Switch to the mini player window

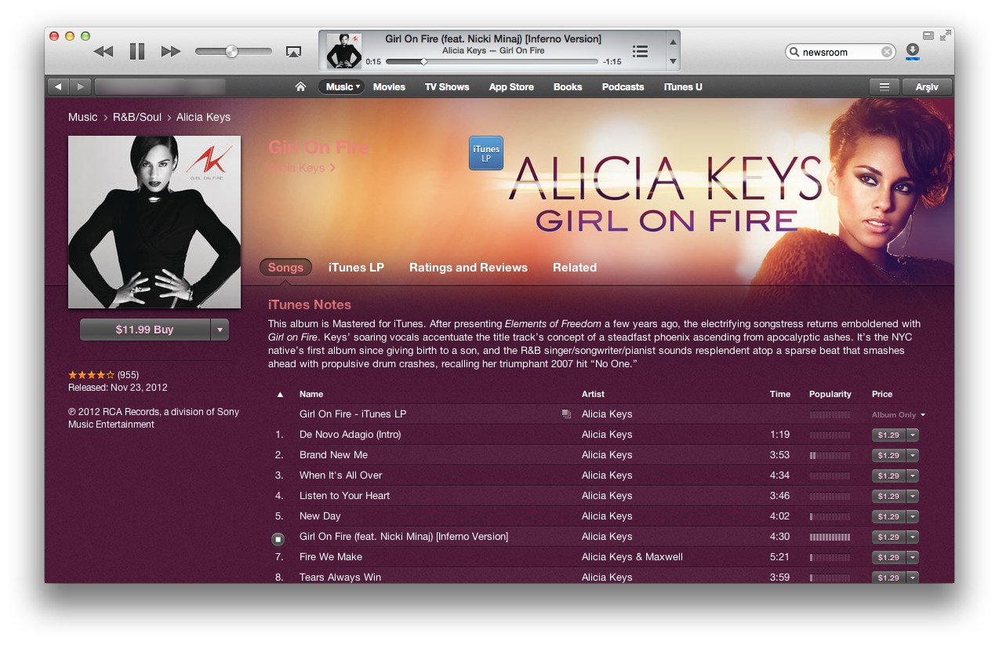(928, 35)
